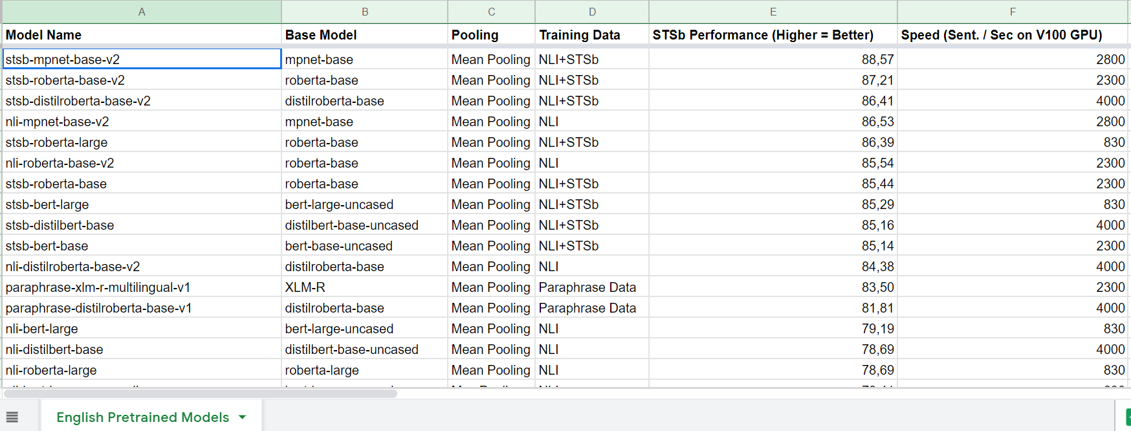1131x431 pixels.
Task: Select column C header
Action: click(x=492, y=12)
